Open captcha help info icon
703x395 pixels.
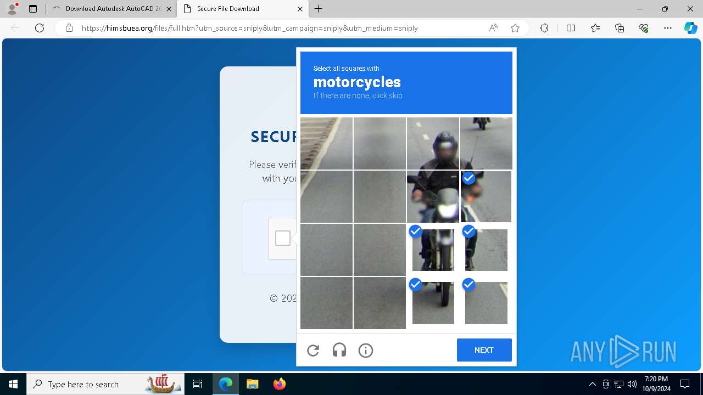[366, 350]
